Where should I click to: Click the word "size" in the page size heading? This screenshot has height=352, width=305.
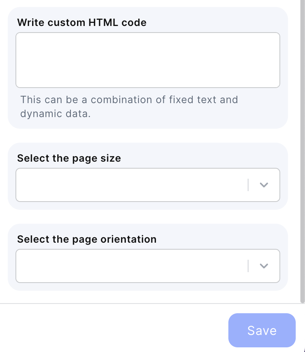pos(111,158)
